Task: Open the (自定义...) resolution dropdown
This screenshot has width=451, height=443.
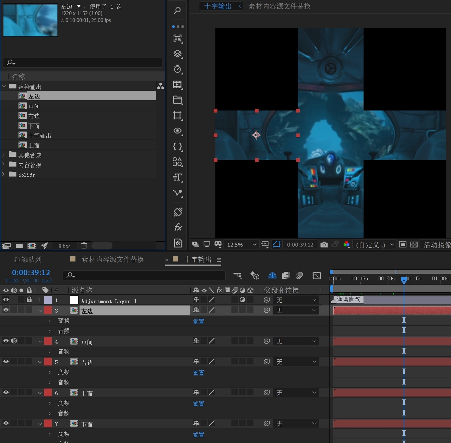Action: click(x=375, y=245)
